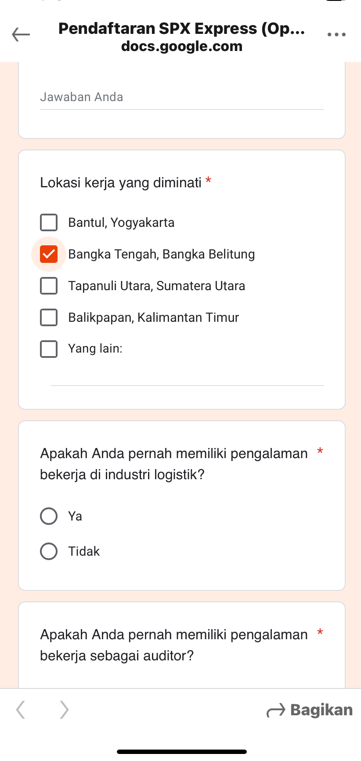This screenshot has height=761, width=361.
Task: Tap the Bangka Tengah, Bangka Belitung label
Action: click(161, 254)
